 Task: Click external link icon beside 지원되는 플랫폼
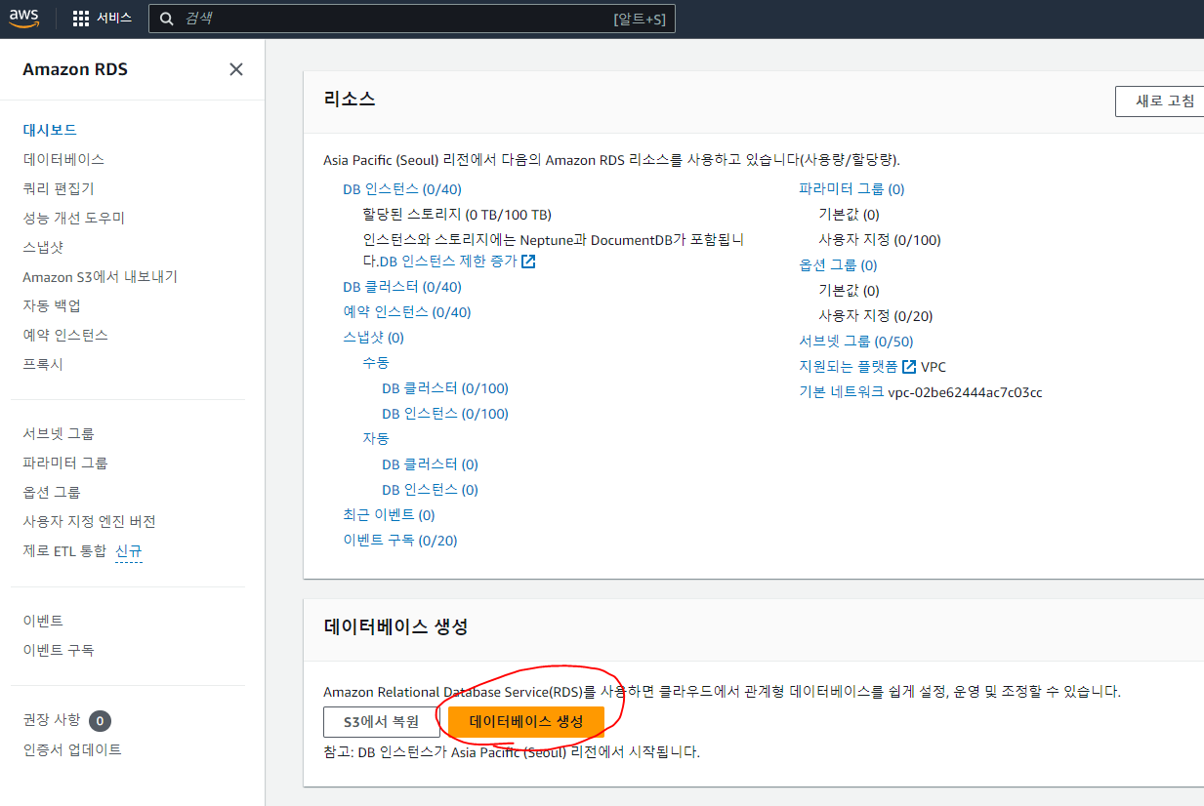point(909,367)
